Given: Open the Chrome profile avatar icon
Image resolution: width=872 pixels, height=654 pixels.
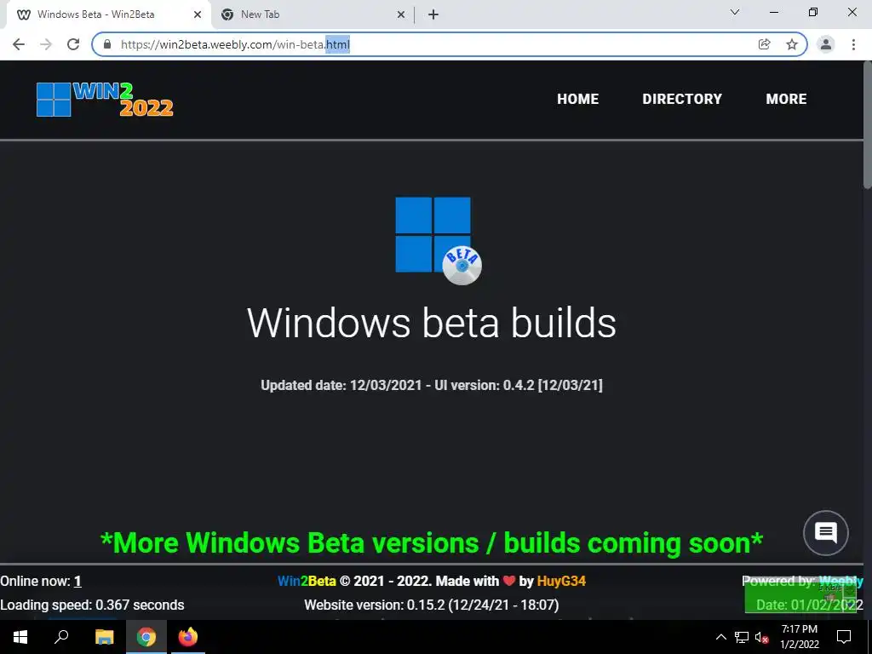Looking at the screenshot, I should [826, 44].
